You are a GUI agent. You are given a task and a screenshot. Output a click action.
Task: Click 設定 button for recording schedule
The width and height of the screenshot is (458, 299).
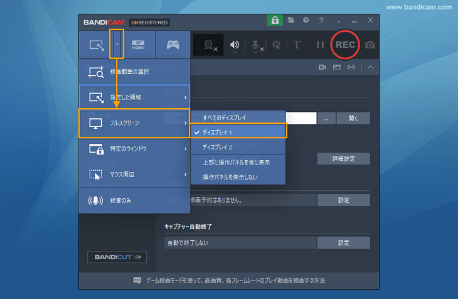pyautogui.click(x=344, y=200)
